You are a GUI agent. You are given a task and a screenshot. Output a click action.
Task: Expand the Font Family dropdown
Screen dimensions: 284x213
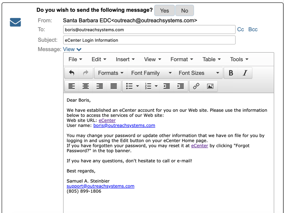pos(151,73)
